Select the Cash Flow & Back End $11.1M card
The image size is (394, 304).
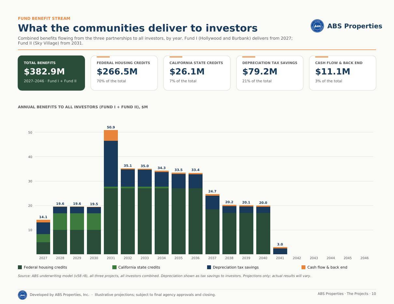[x=343, y=73]
